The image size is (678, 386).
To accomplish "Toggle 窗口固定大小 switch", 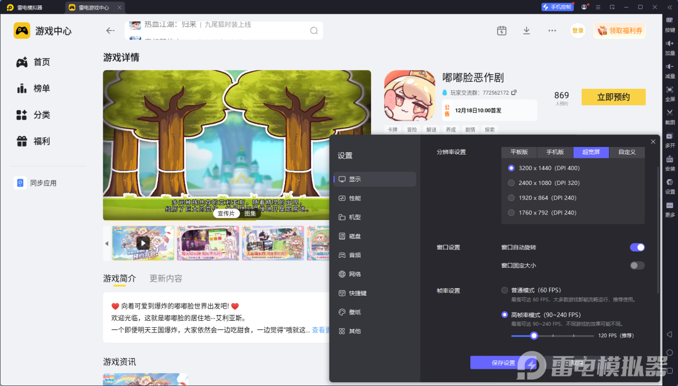I will 637,265.
